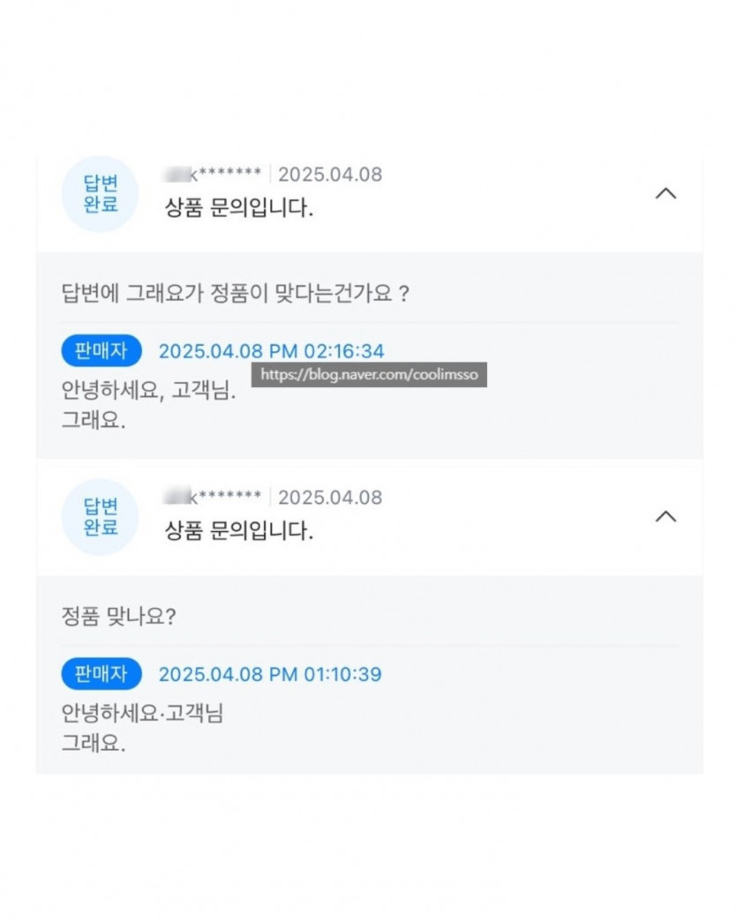The height and width of the screenshot is (922, 737).
Task: Click question about 그래요가 정품이 맞다는건가요
Action: [x=236, y=293]
